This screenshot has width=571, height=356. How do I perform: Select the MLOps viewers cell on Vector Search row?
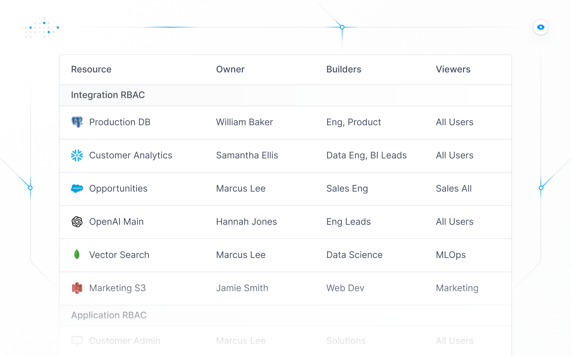451,255
